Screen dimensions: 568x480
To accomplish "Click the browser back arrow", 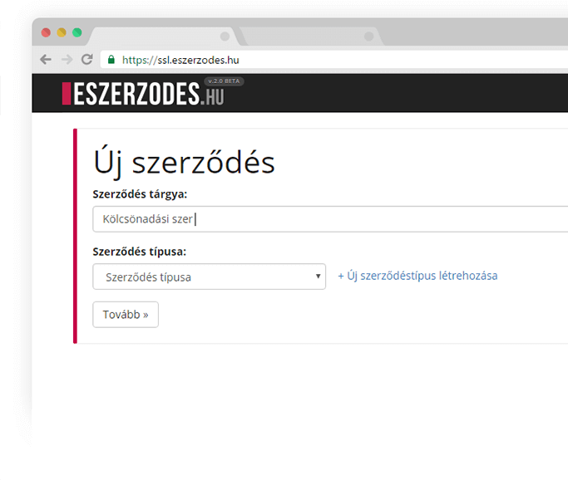I will coord(46,60).
